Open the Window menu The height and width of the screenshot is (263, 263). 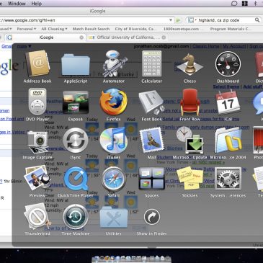pyautogui.click(x=17, y=4)
